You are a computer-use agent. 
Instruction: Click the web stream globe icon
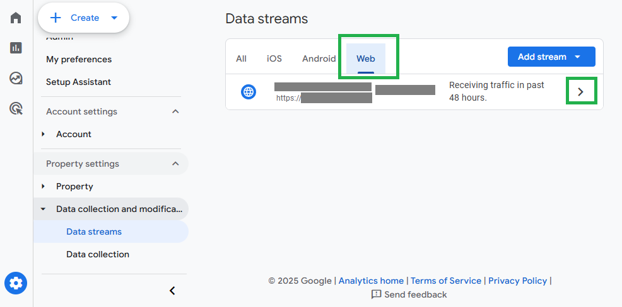pyautogui.click(x=249, y=92)
